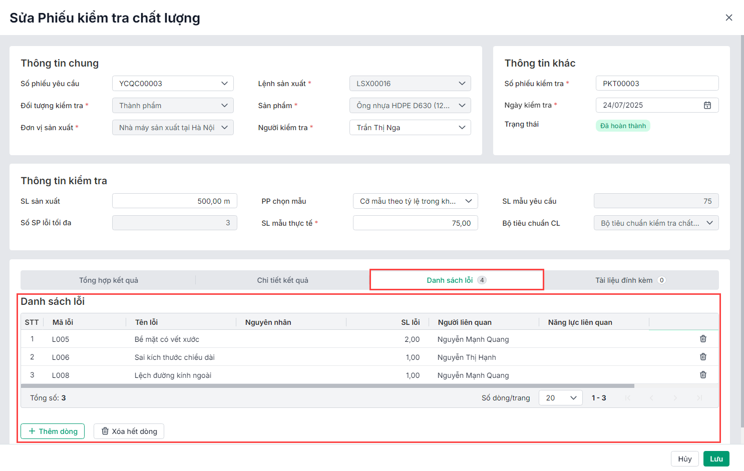Viewport: 744px width, 471px height.
Task: Switch to Tài liệu đính kèm tab
Action: (x=630, y=280)
